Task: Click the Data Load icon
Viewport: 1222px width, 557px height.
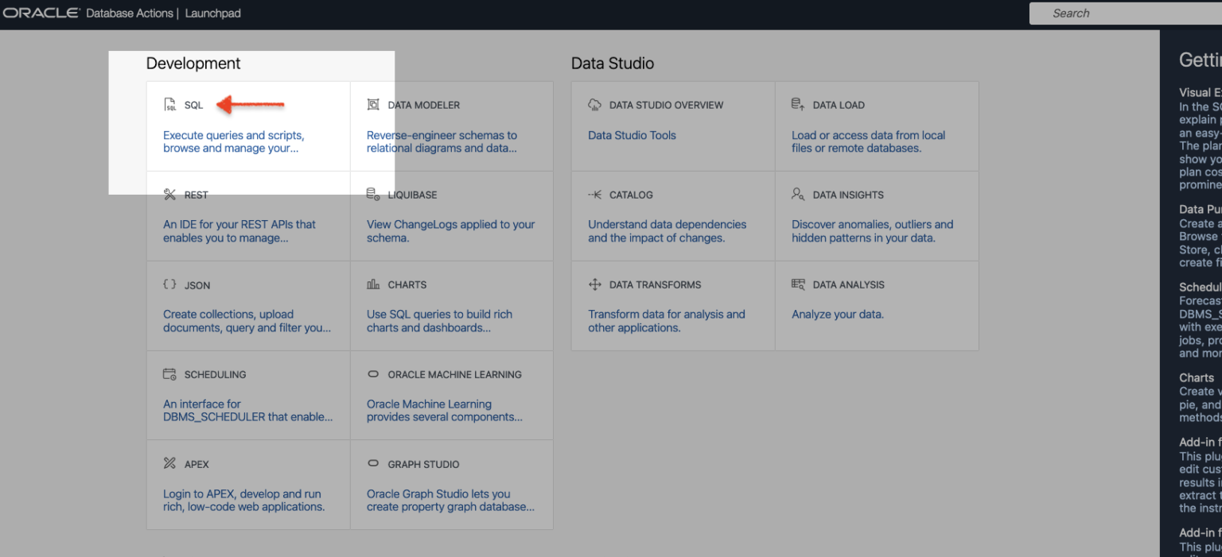Action: 798,104
